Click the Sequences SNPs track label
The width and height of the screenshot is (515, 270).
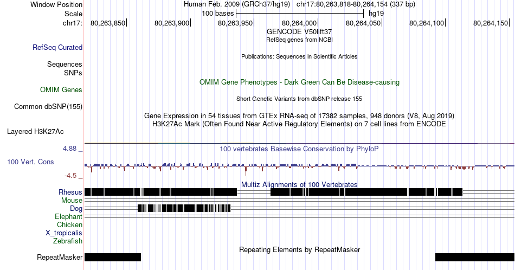pyautogui.click(x=65, y=68)
